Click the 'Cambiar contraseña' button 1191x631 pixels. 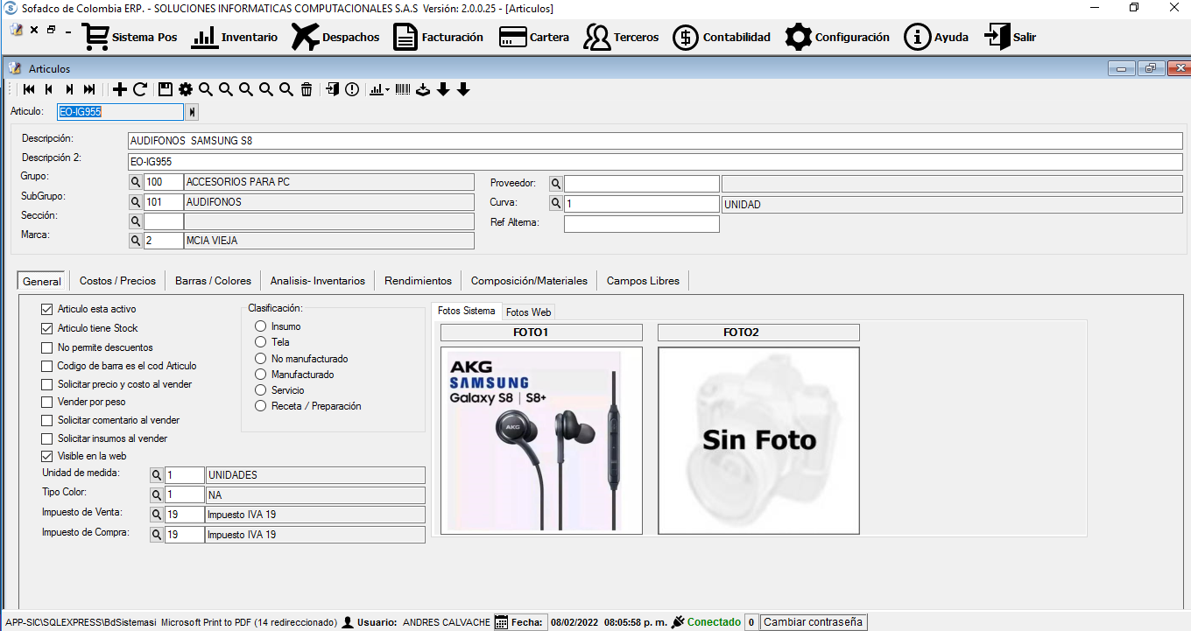click(813, 622)
